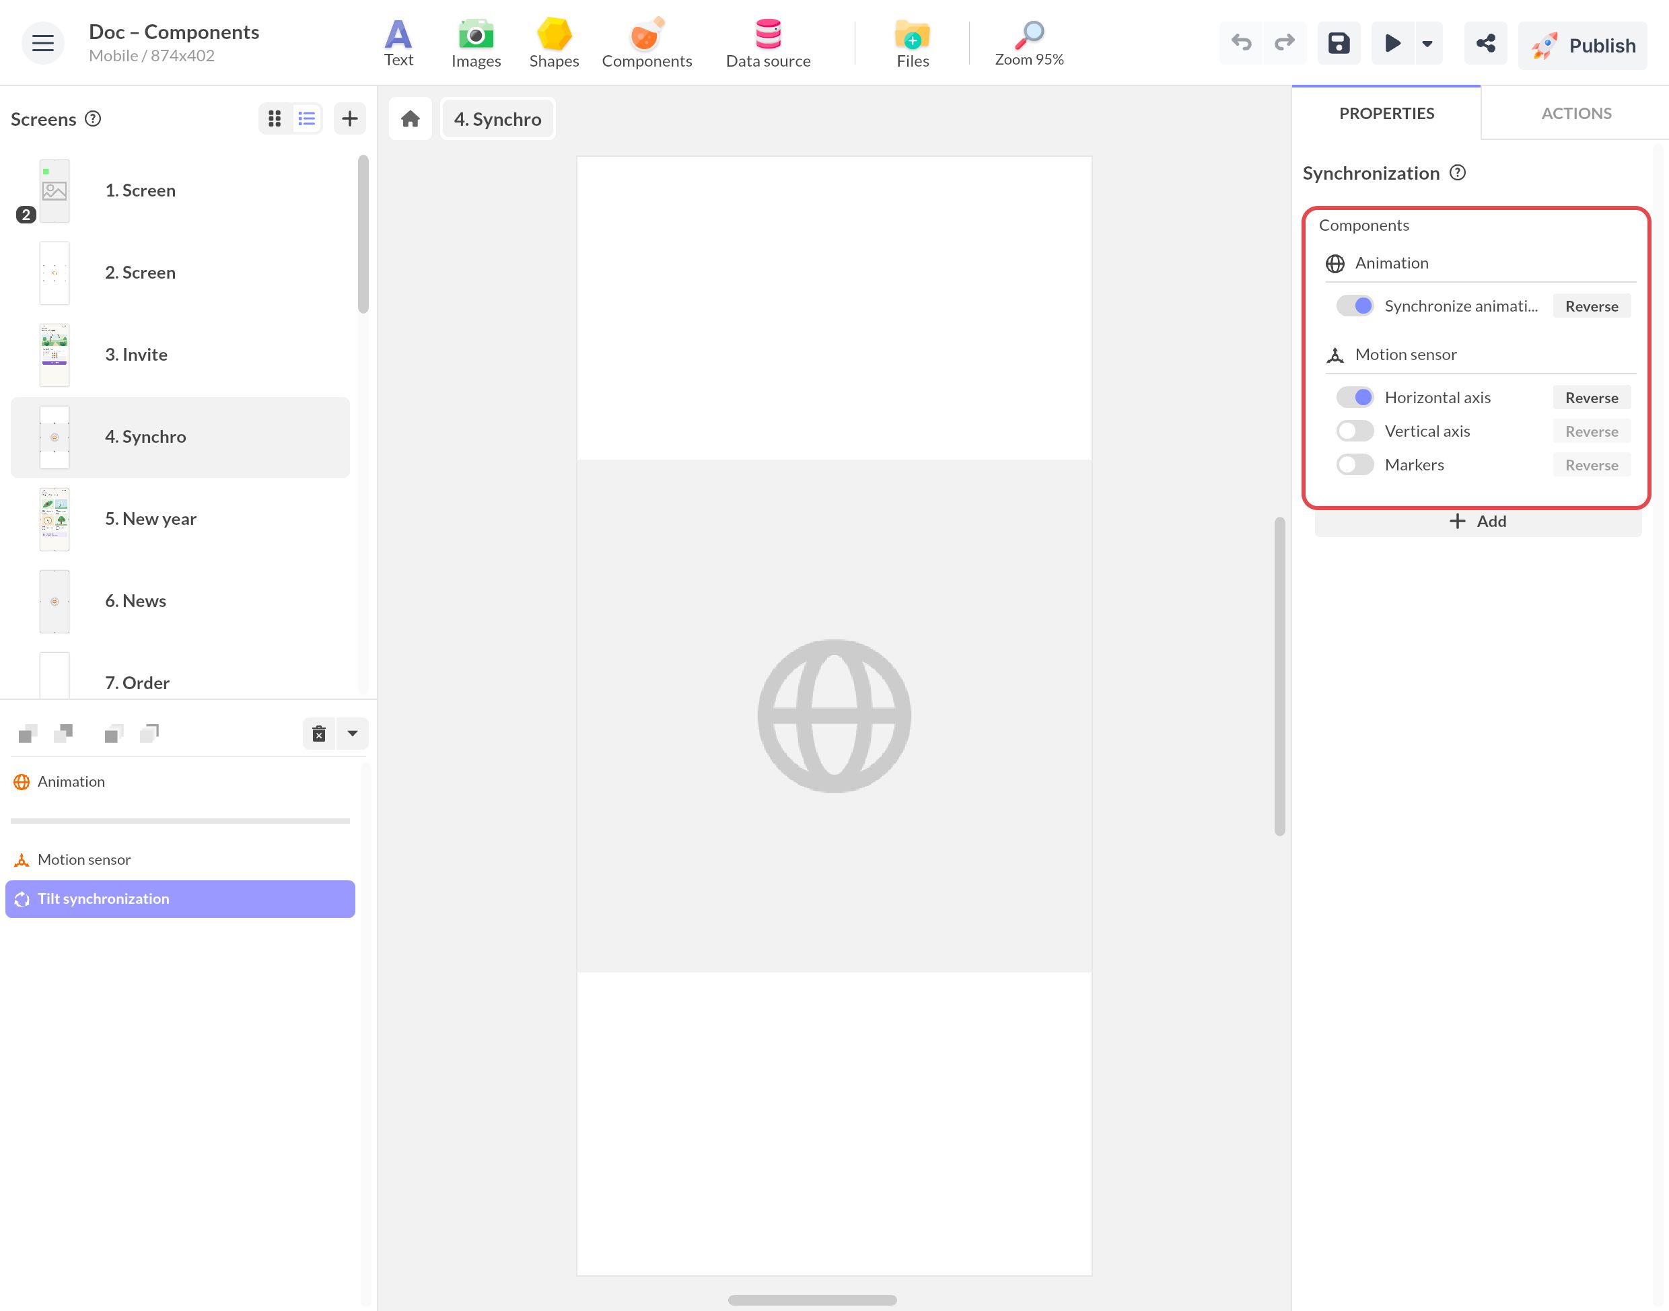Select the Animation layer

[x=180, y=781]
